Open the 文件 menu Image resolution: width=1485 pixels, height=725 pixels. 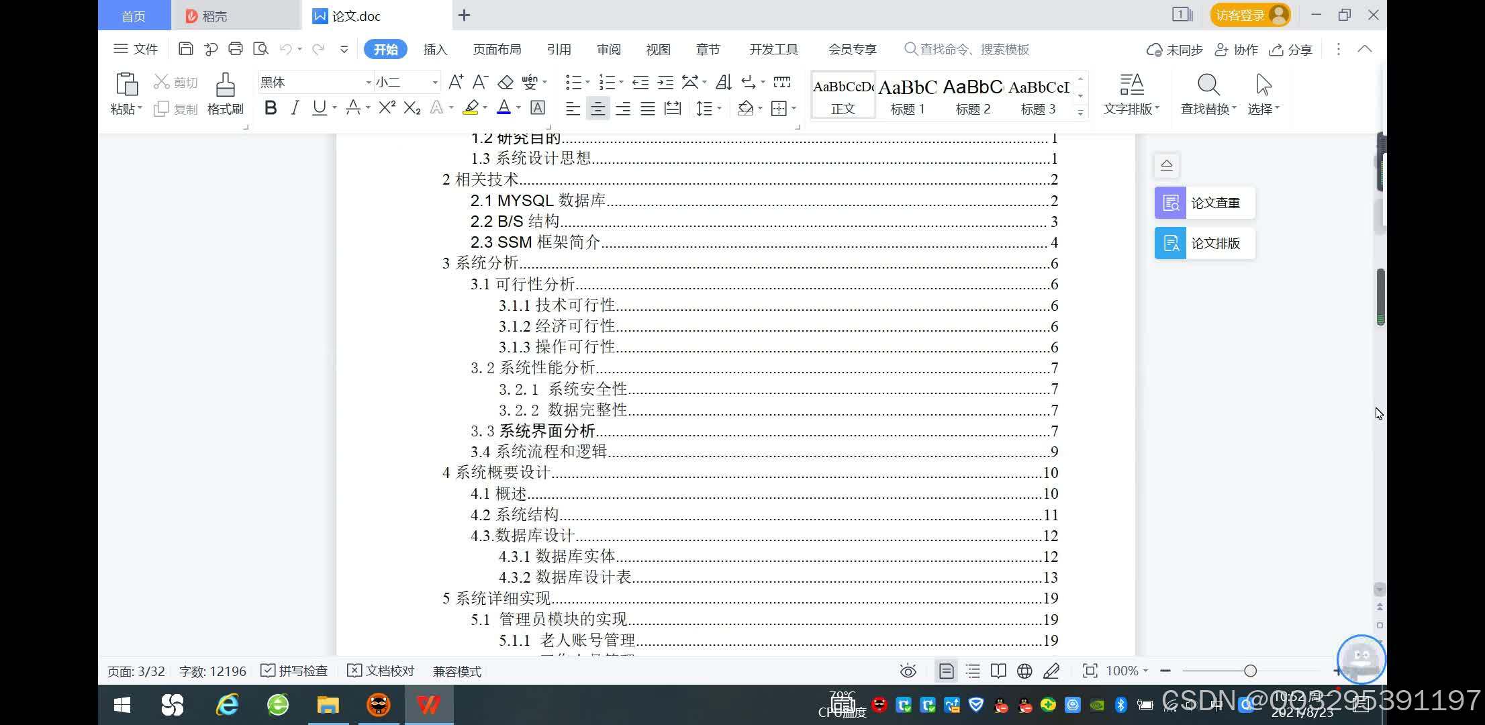pos(136,49)
